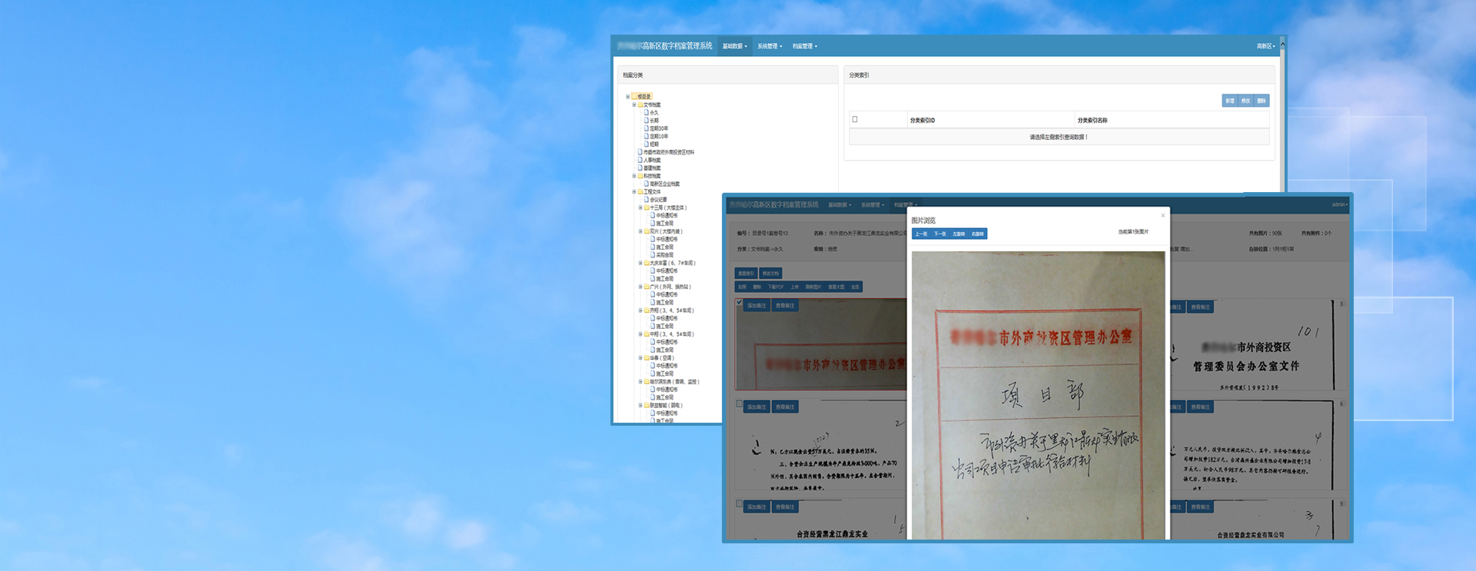Select the 会议纪要 tree item
The width and height of the screenshot is (1476, 571).
657,199
